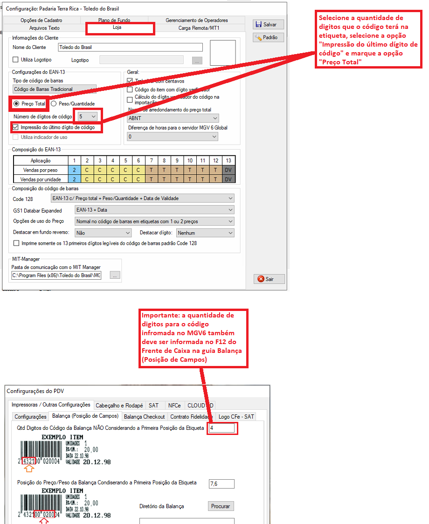
Task: Click the Nome do Cliente text field
Action: click(x=131, y=47)
